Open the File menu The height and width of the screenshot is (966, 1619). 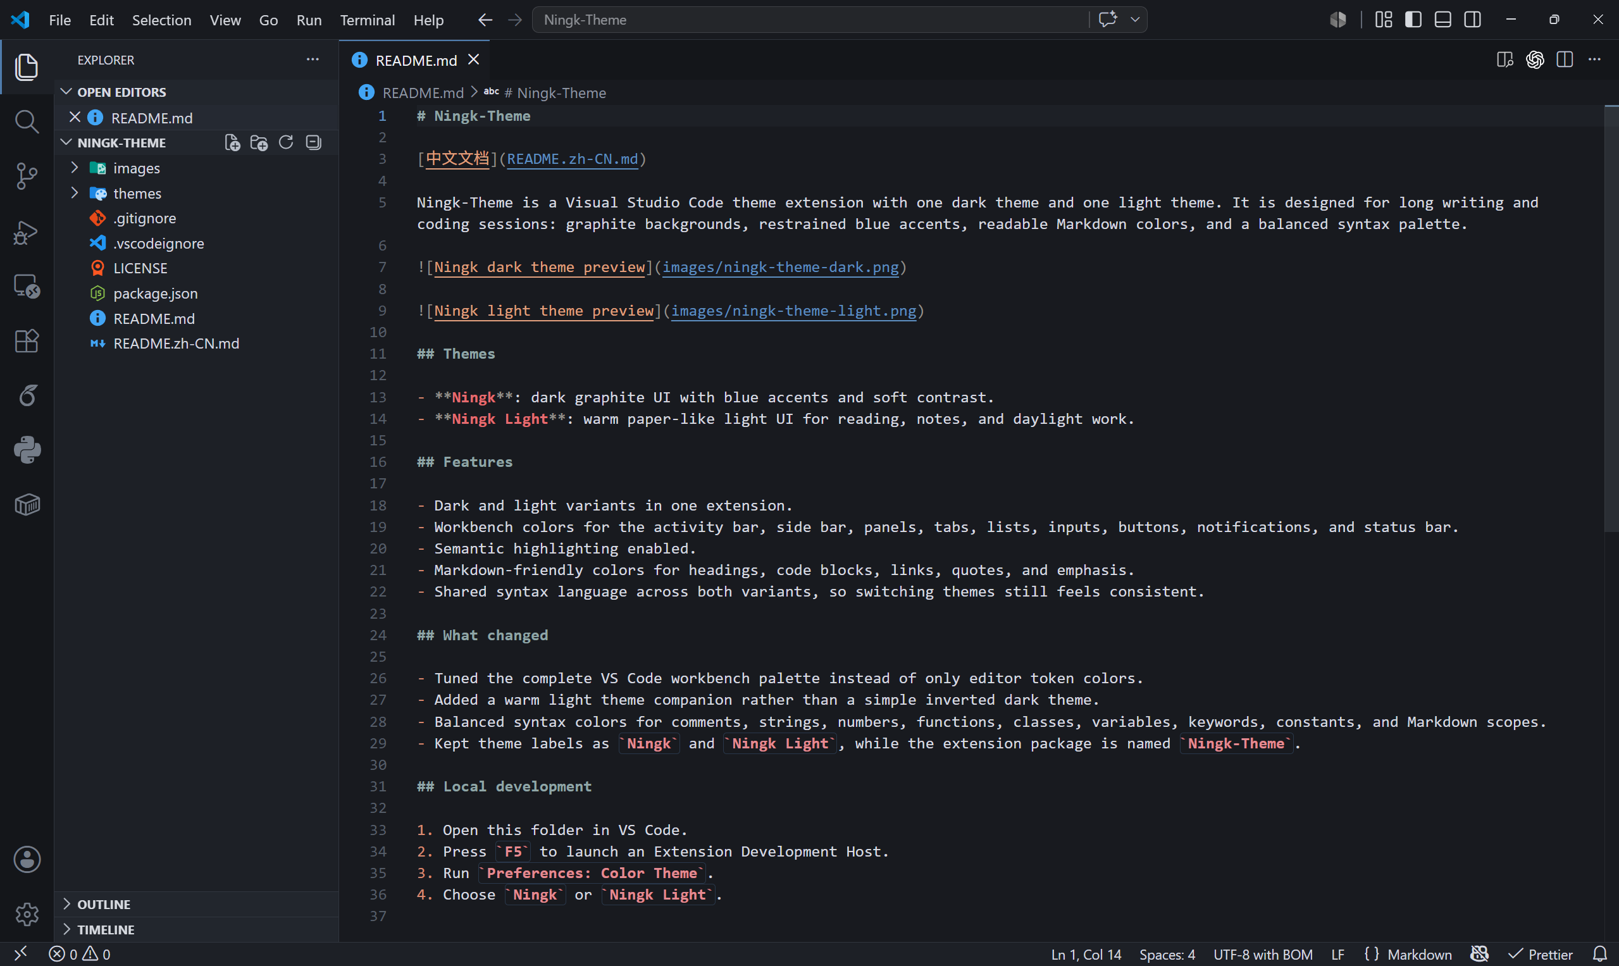(60, 20)
